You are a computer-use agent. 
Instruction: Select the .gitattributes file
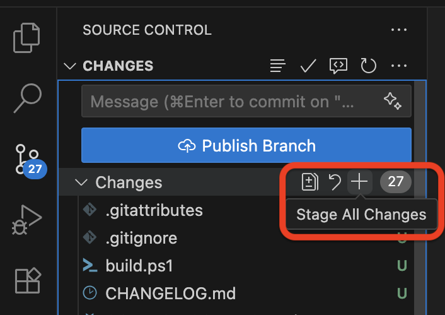coord(154,210)
